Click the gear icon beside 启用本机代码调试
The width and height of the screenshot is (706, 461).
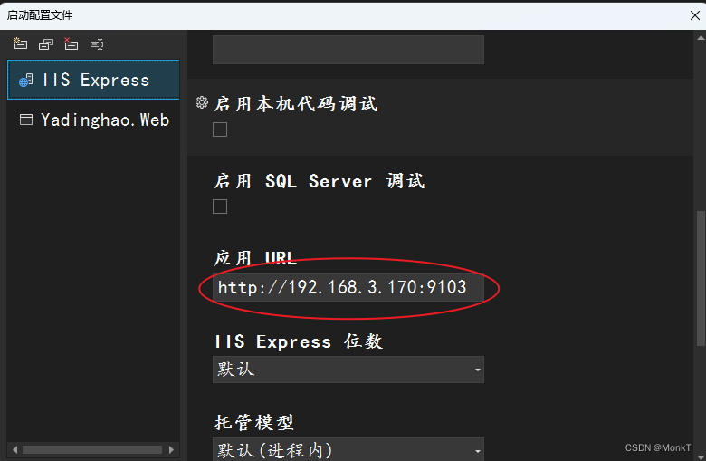202,102
